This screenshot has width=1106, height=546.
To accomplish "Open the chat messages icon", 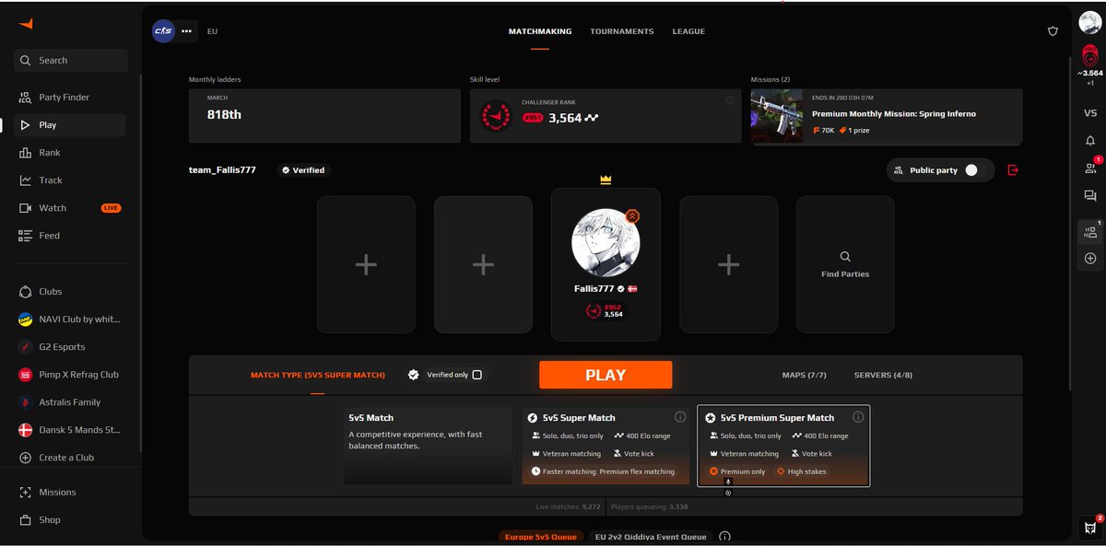I will click(1090, 195).
